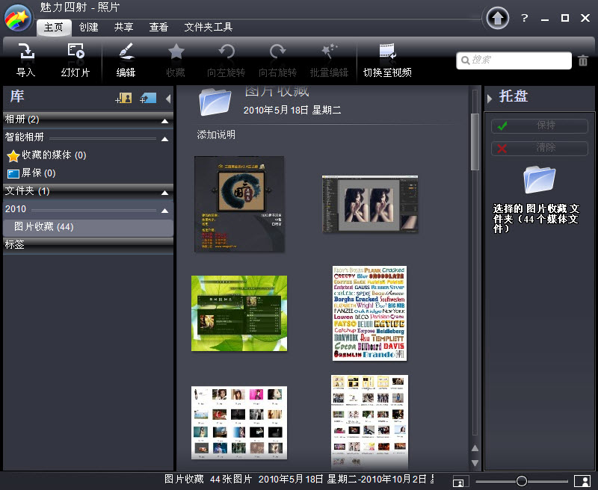Viewport: 598px width, 490px height.
Task: Select favorited media (收藏的媒体) item
Action: 54,155
